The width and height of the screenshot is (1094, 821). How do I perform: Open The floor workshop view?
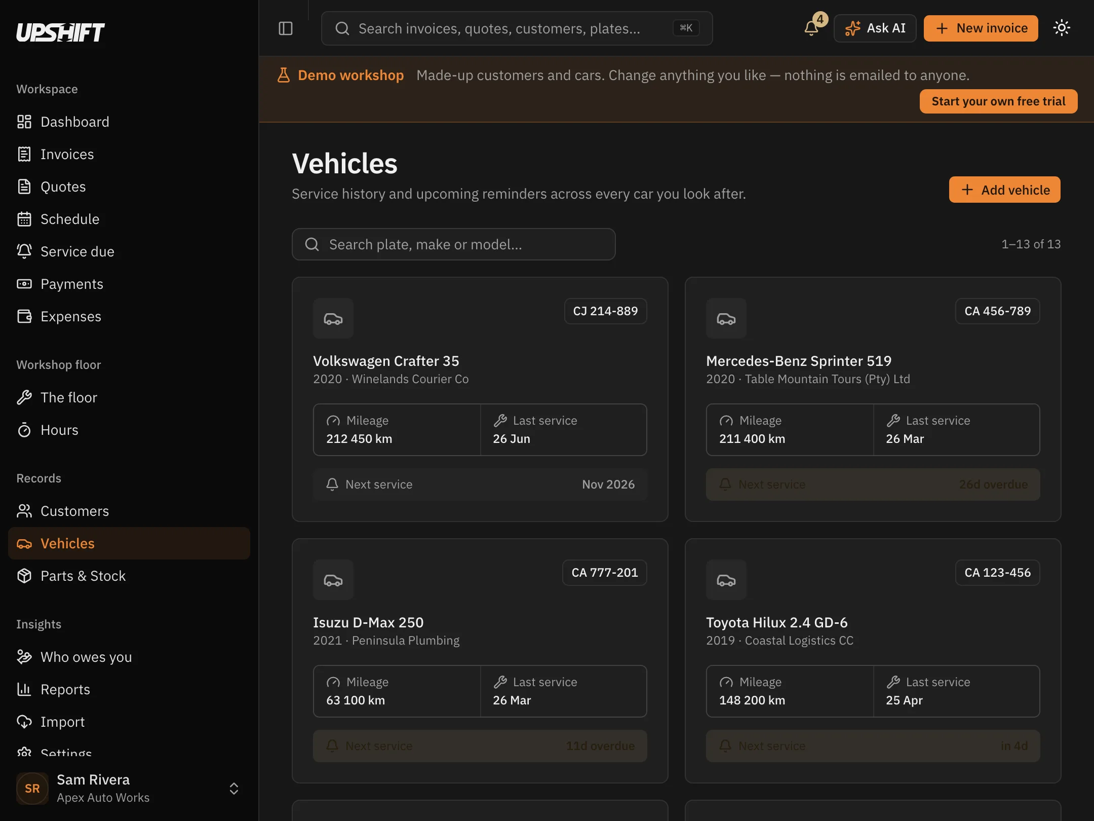pos(129,397)
